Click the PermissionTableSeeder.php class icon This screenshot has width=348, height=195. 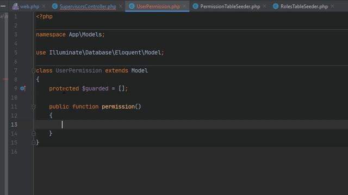(196, 6)
